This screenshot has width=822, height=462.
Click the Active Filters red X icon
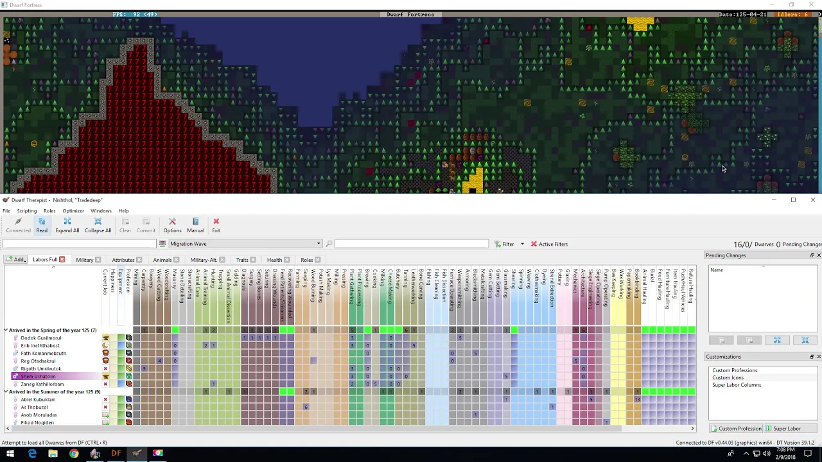coord(534,244)
